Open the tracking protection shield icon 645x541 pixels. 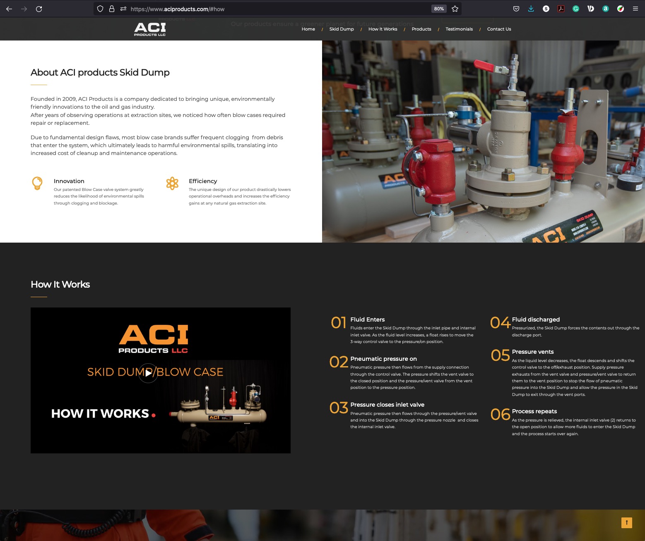[100, 9]
